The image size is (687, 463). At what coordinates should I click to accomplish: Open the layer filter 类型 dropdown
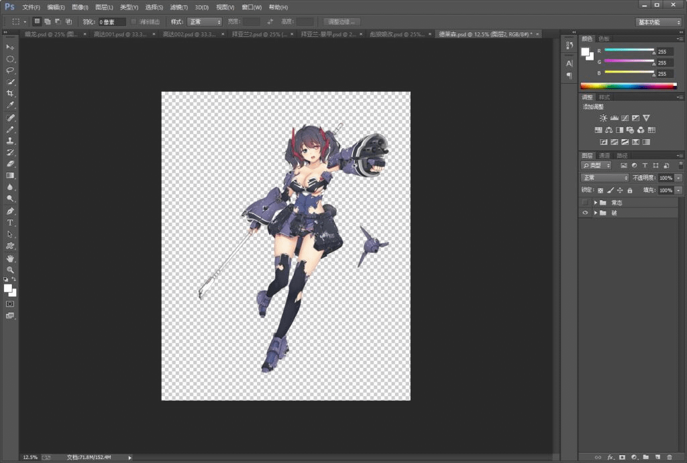pyautogui.click(x=596, y=166)
